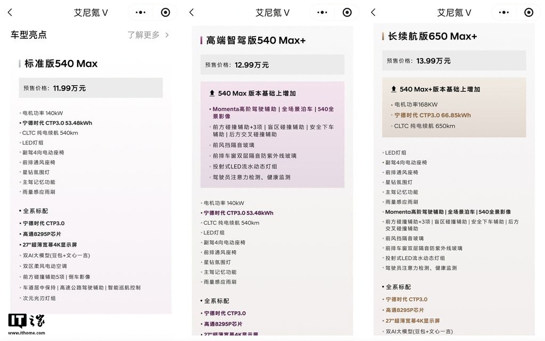Open three-dots menu in third panel
This screenshot has width=545, height=341.
tap(503, 13)
